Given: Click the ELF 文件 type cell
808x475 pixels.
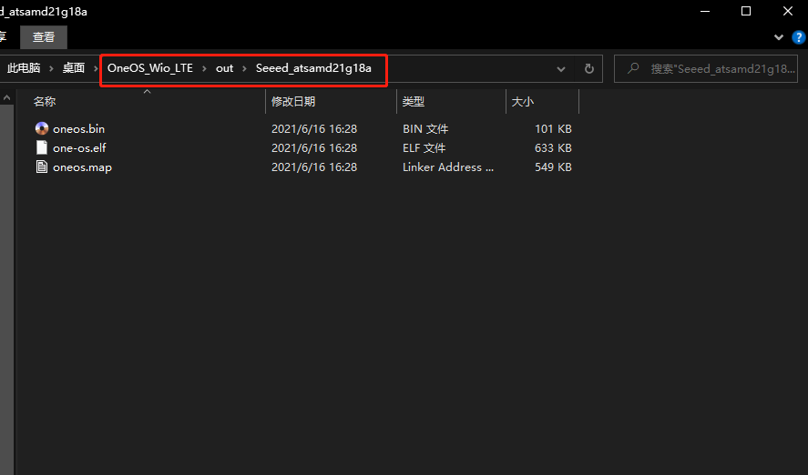Looking at the screenshot, I should [424, 147].
